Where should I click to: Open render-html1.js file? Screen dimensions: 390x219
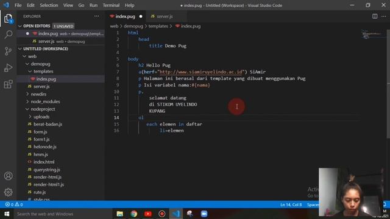61,184
